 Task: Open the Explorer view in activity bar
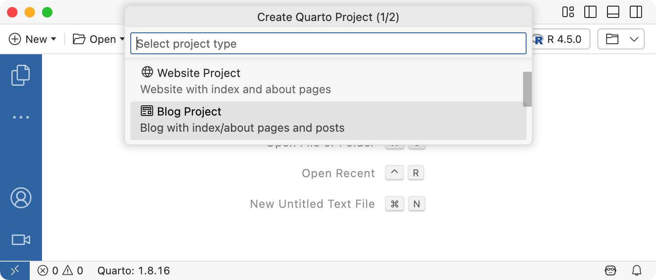click(x=21, y=75)
